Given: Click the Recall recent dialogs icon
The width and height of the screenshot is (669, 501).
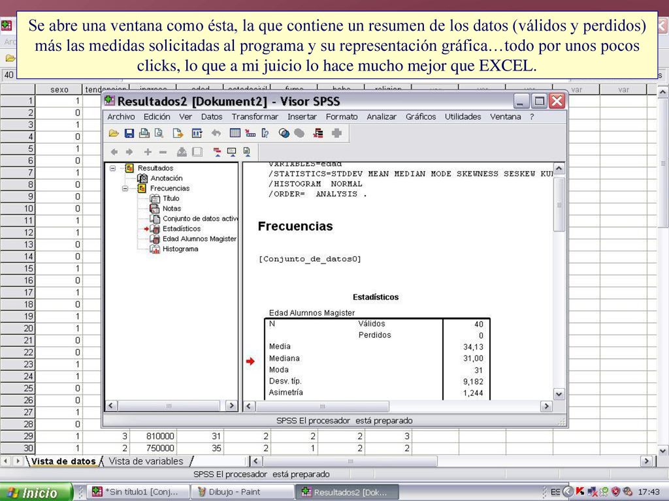Looking at the screenshot, I should 197,133.
